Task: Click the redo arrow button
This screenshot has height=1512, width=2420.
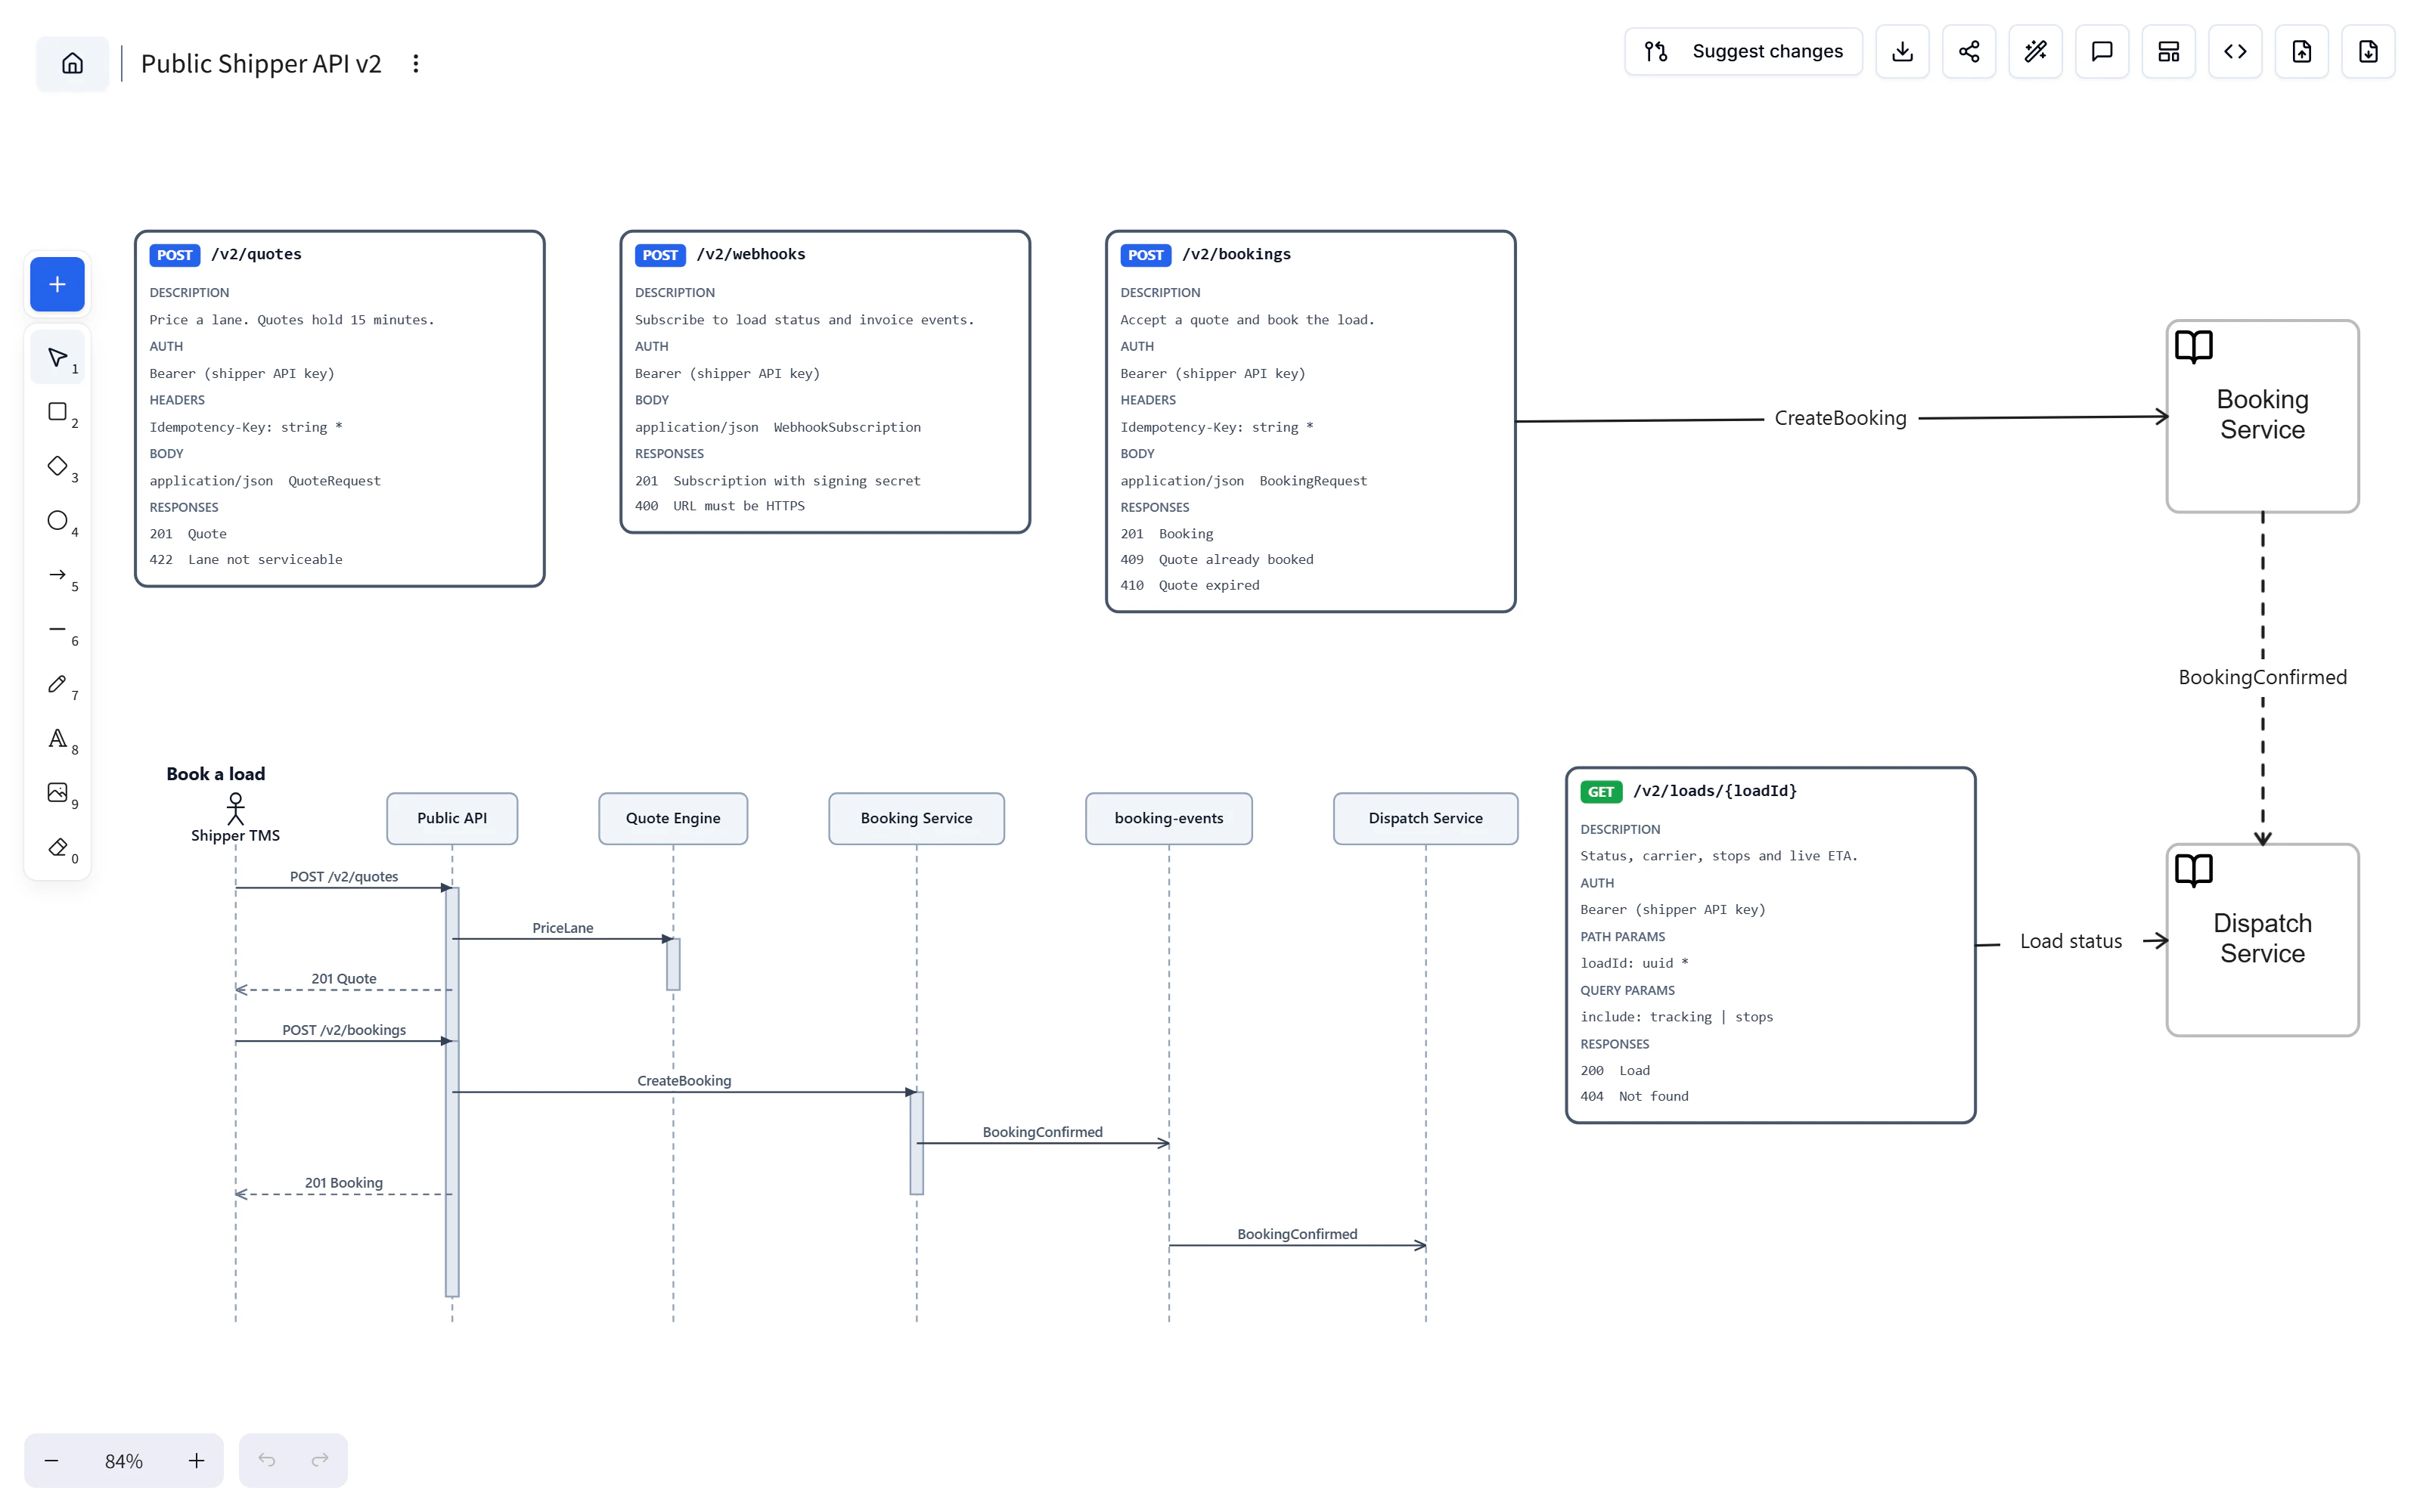Action: (320, 1460)
